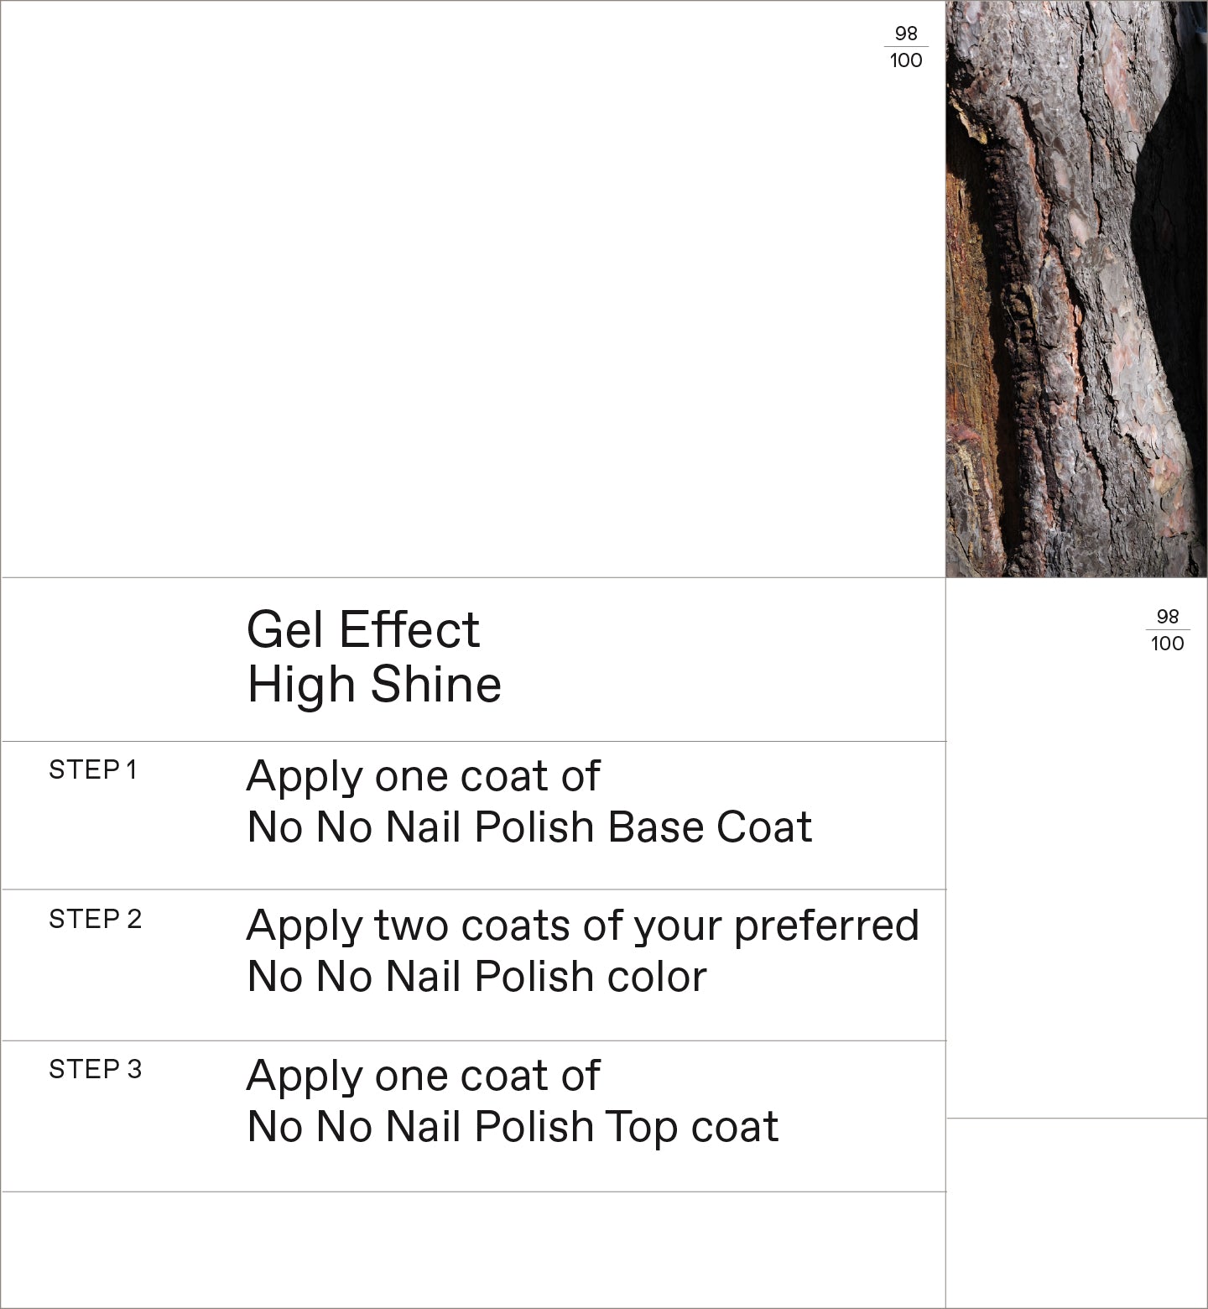The image size is (1208, 1309).
Task: Click the STEP 1 label
Action: point(92,770)
